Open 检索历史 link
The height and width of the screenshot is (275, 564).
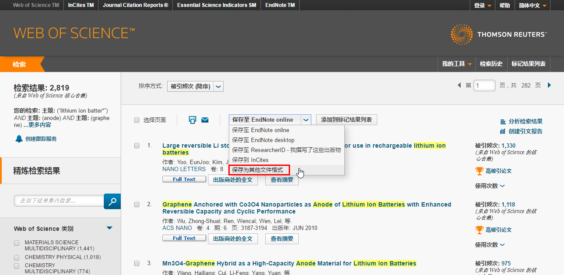[x=491, y=64]
